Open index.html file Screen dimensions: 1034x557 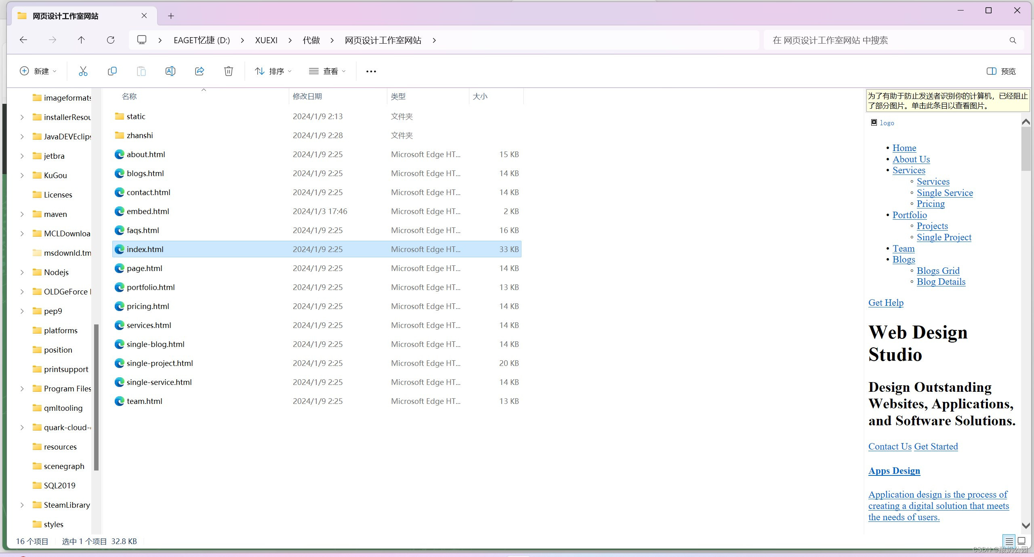tap(145, 248)
